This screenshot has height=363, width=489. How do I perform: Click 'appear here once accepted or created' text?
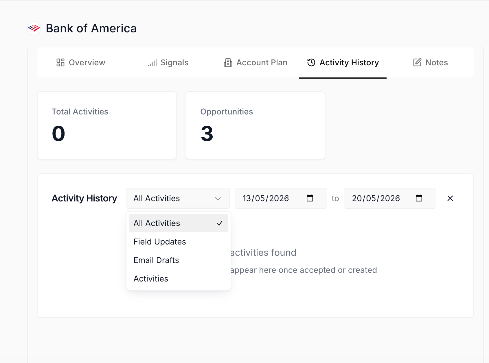304,270
